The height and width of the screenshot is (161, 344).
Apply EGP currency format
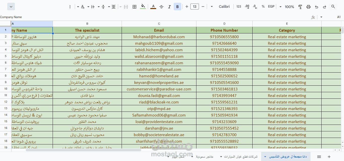coord(271,7)
